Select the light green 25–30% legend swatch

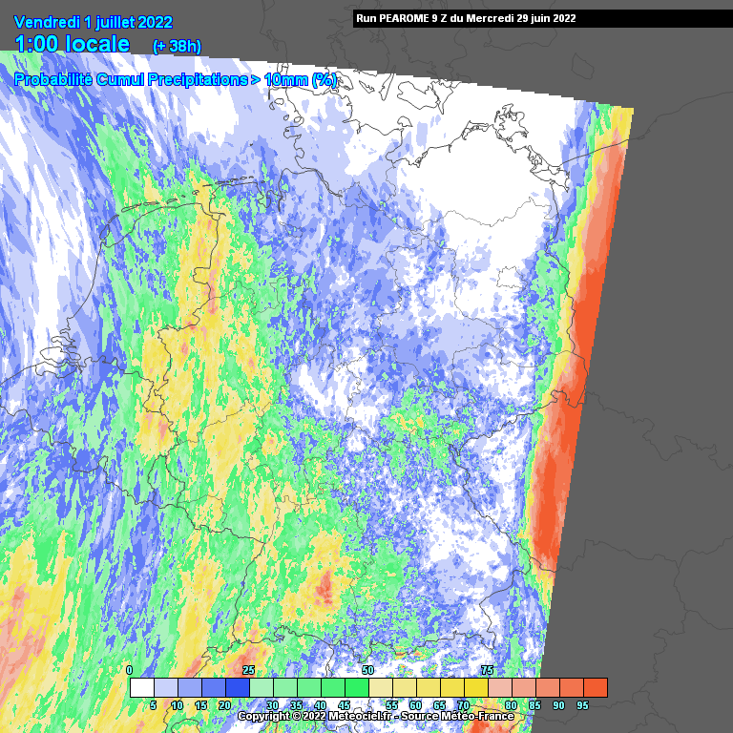261,687
